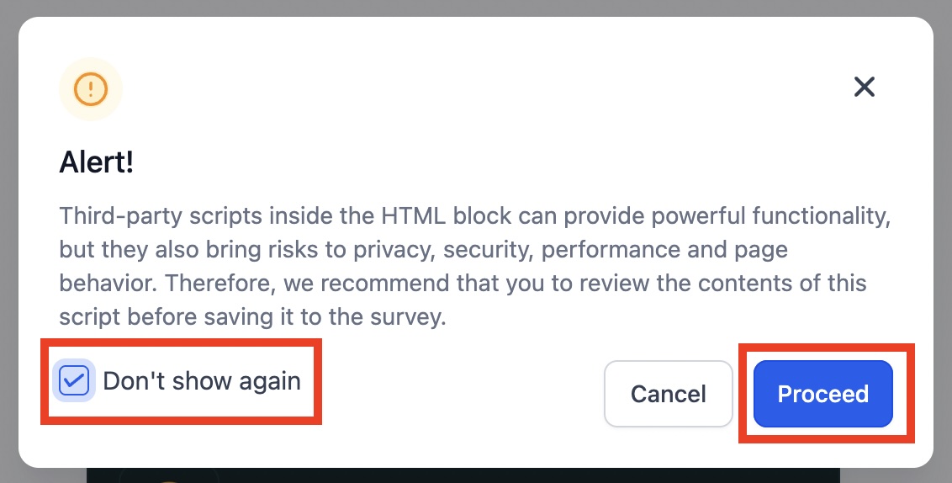Click the pale yellow circle behind warning icon
The width and height of the screenshot is (952, 483).
pos(91,88)
